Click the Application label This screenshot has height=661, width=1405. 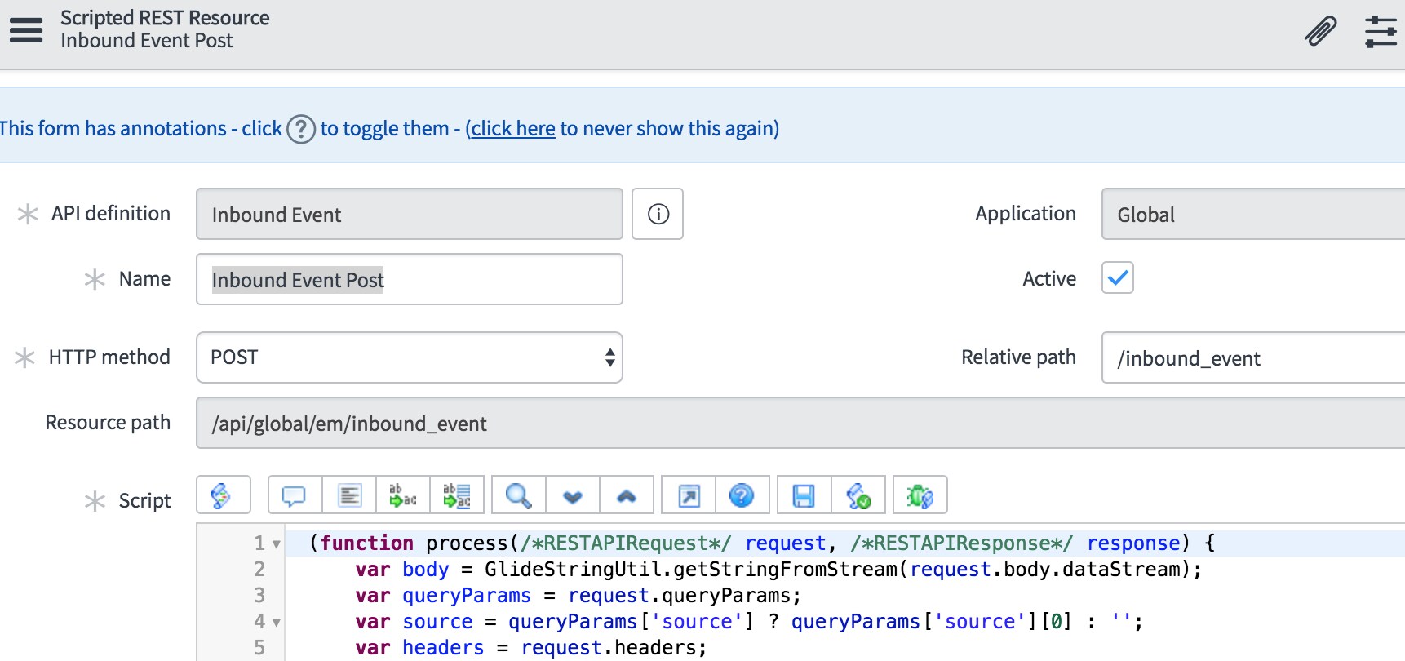point(1026,213)
